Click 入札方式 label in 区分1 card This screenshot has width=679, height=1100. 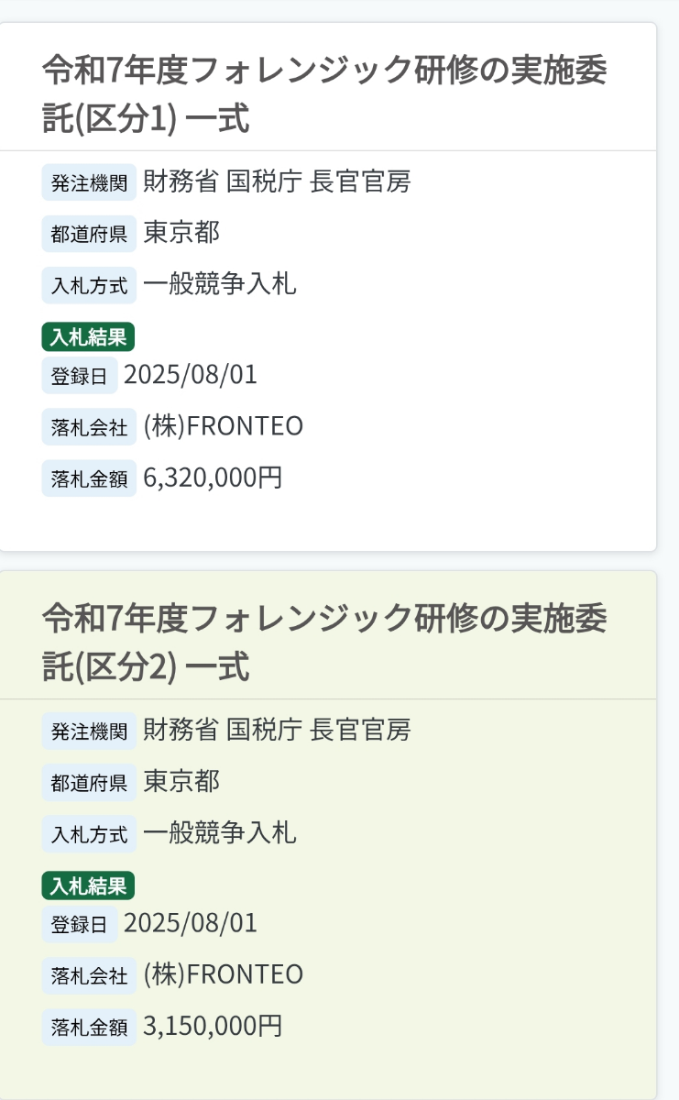point(89,285)
